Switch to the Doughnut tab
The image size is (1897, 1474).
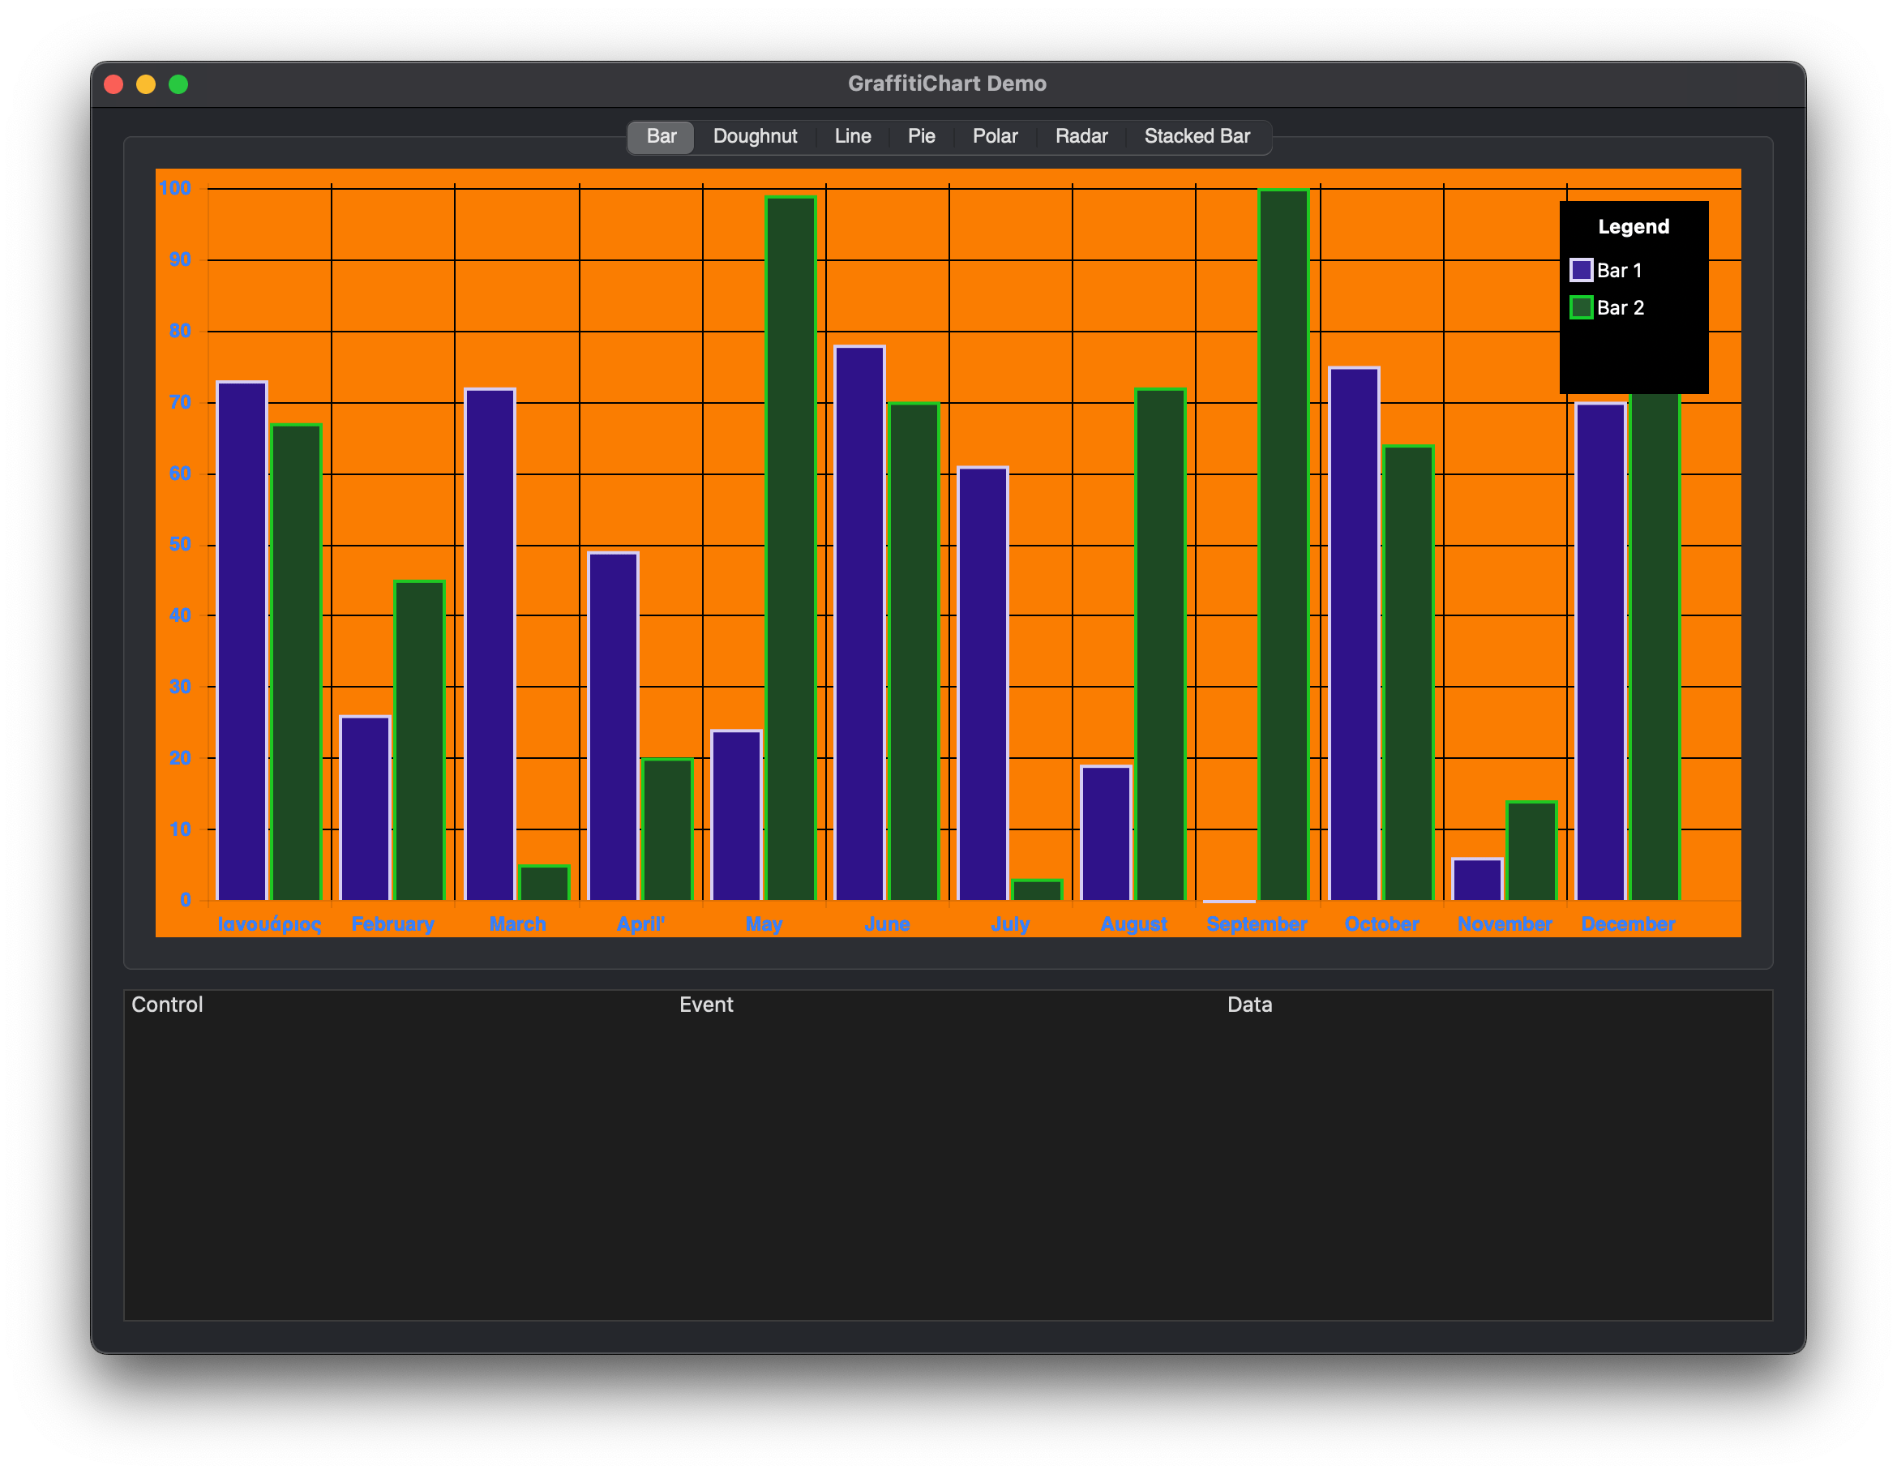(x=754, y=136)
